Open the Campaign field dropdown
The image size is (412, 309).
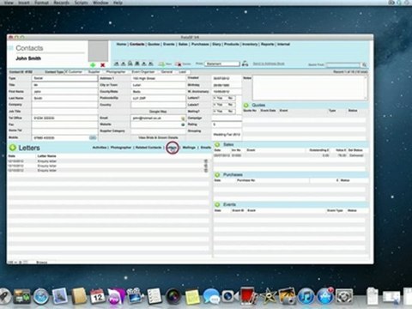(227, 118)
